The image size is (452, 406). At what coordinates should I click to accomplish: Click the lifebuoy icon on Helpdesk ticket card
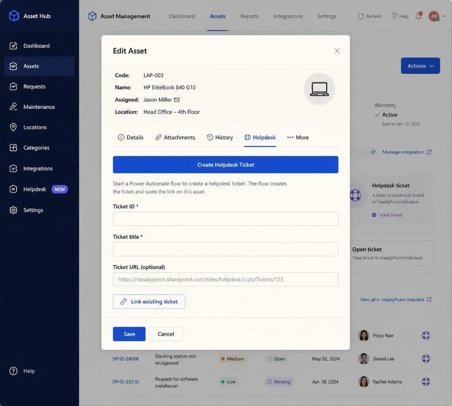(x=355, y=195)
